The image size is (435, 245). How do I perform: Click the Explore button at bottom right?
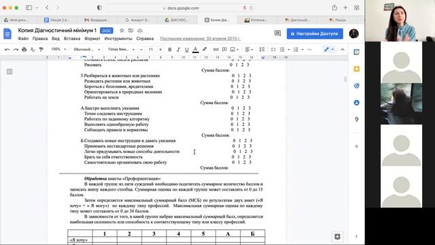point(337,237)
